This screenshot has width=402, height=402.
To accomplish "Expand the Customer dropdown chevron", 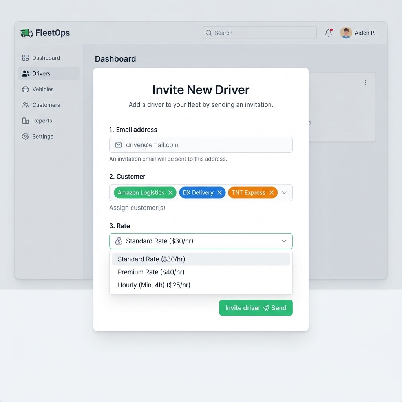I will (284, 192).
